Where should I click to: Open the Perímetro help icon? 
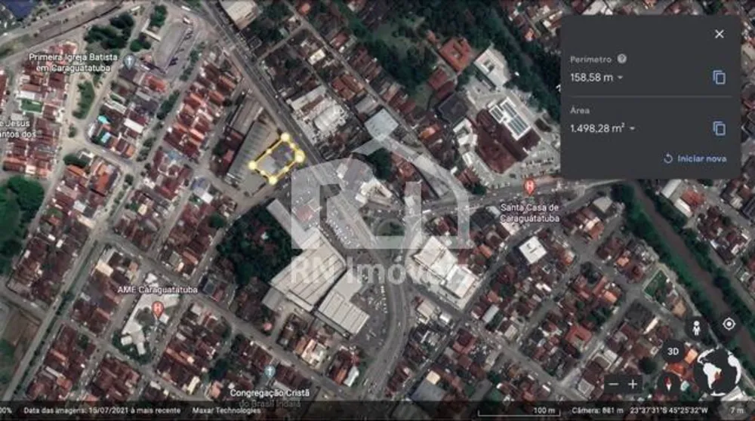[x=621, y=59]
